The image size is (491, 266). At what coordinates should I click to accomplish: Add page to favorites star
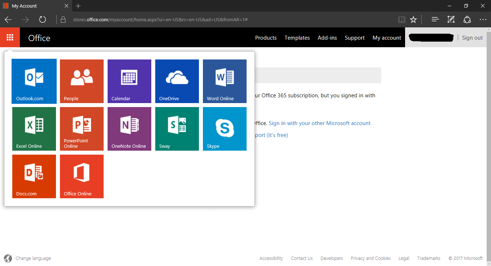click(x=413, y=20)
